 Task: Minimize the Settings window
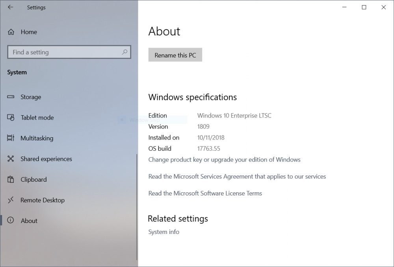click(344, 7)
